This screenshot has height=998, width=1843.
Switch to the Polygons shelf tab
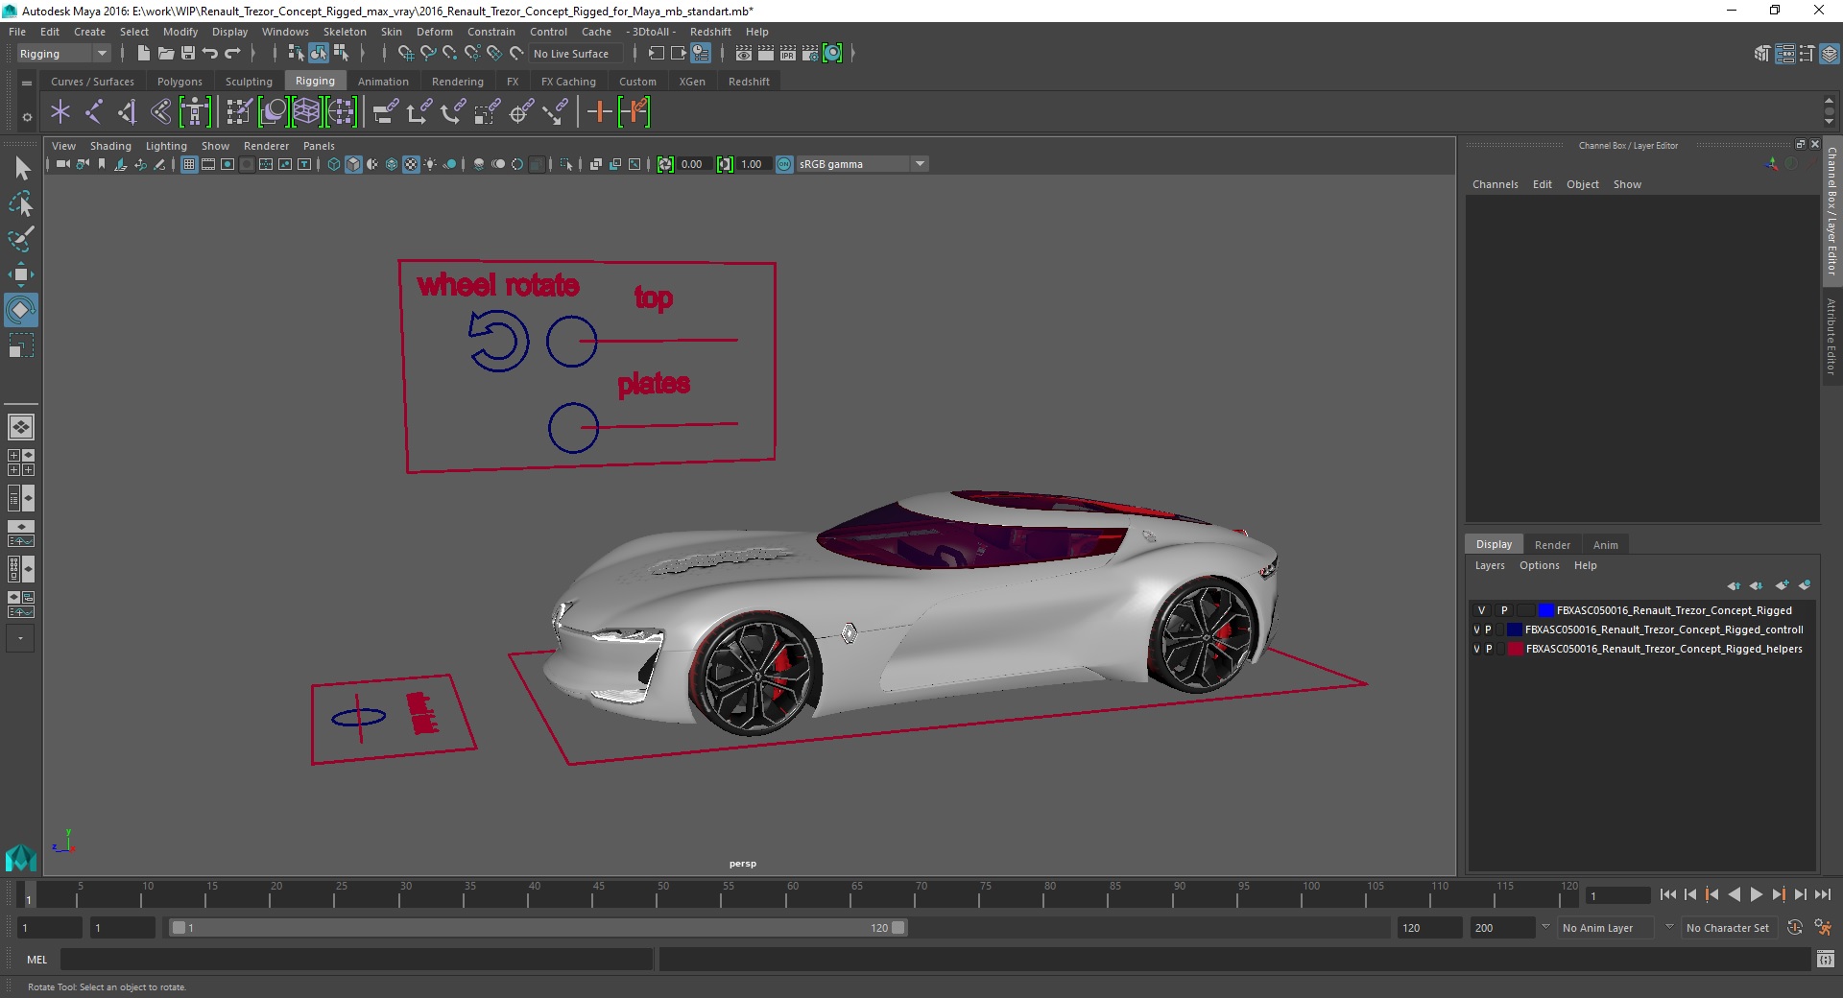coord(180,82)
